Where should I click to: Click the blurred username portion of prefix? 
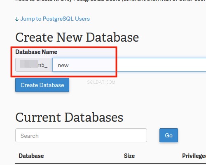coord(29,64)
